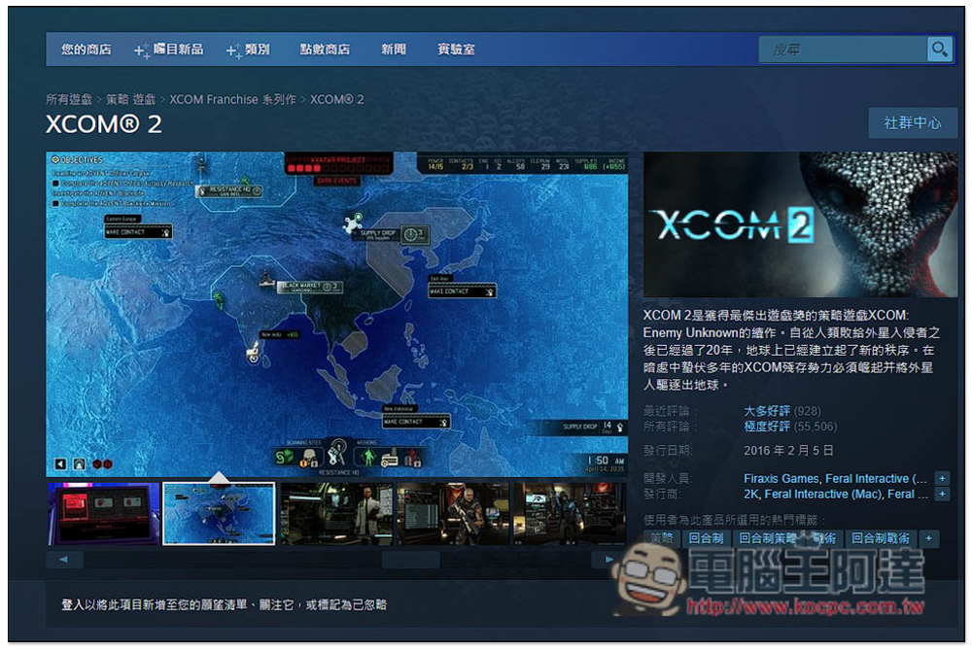Screen dimensions: 972x649
Task: Expand developer list plus button
Action: coord(942,479)
